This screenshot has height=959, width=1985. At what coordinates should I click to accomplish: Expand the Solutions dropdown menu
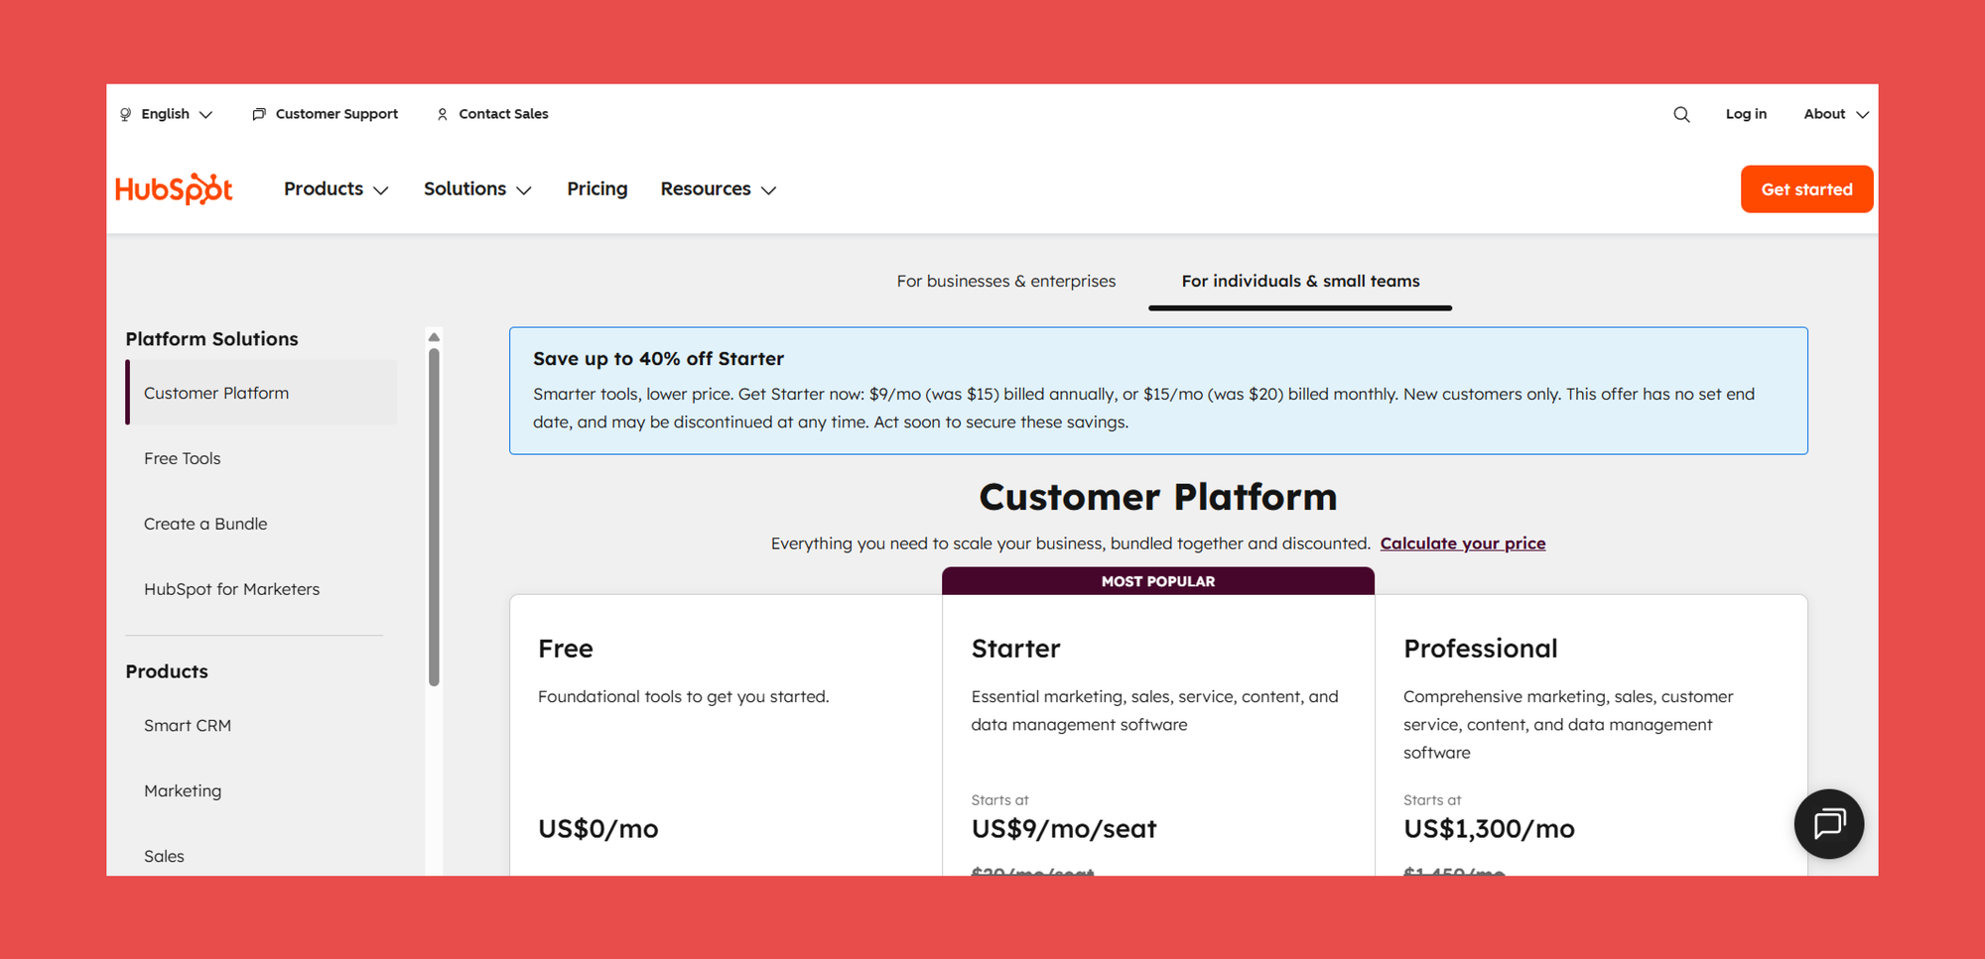pos(477,188)
